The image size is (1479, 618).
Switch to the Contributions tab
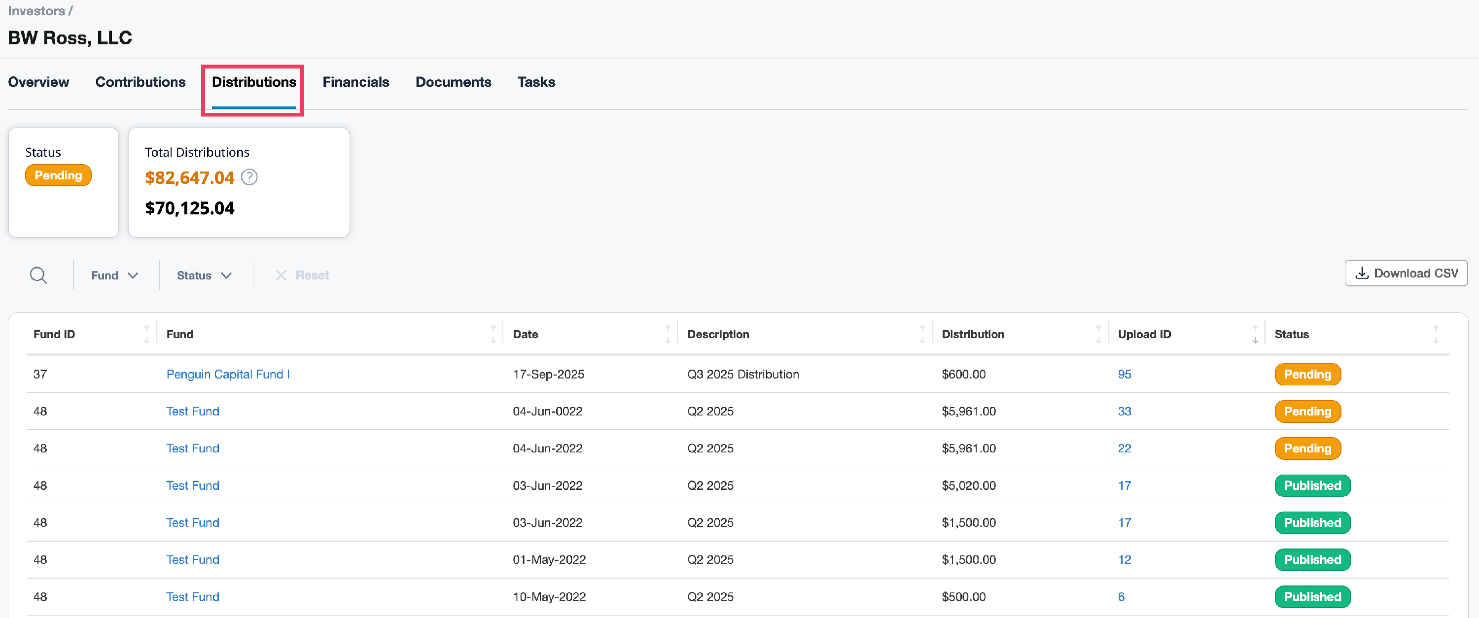pos(140,82)
